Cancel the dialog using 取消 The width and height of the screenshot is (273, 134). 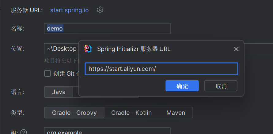221,86
